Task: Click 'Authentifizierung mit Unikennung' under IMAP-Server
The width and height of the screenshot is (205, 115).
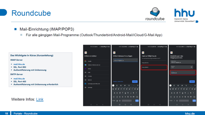Action: 30,70
